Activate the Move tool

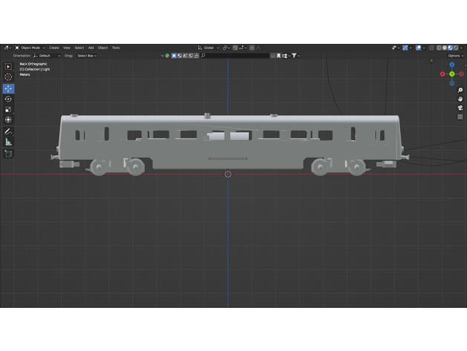coord(8,88)
